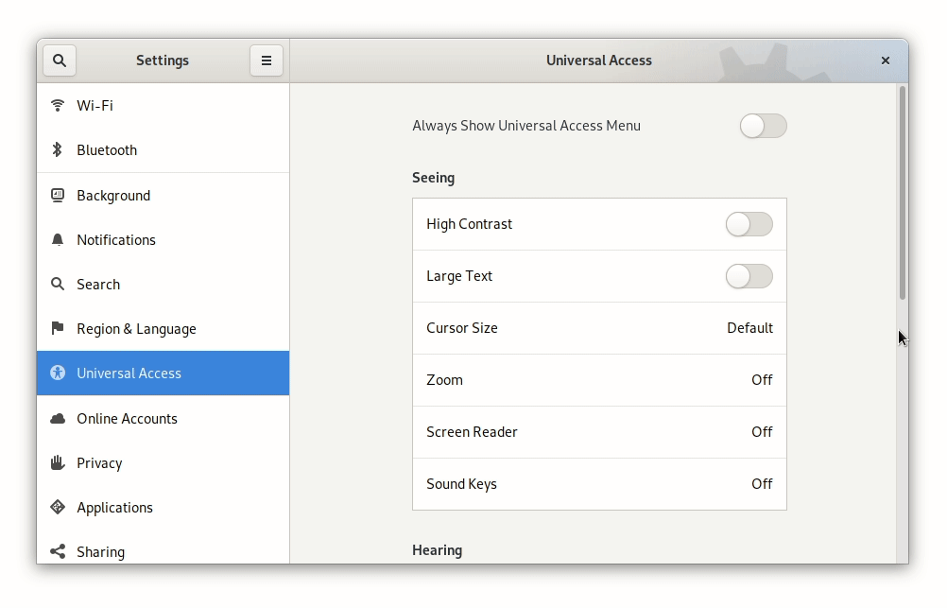Click the Notifications bell icon
The image size is (947, 608).
pyautogui.click(x=58, y=240)
